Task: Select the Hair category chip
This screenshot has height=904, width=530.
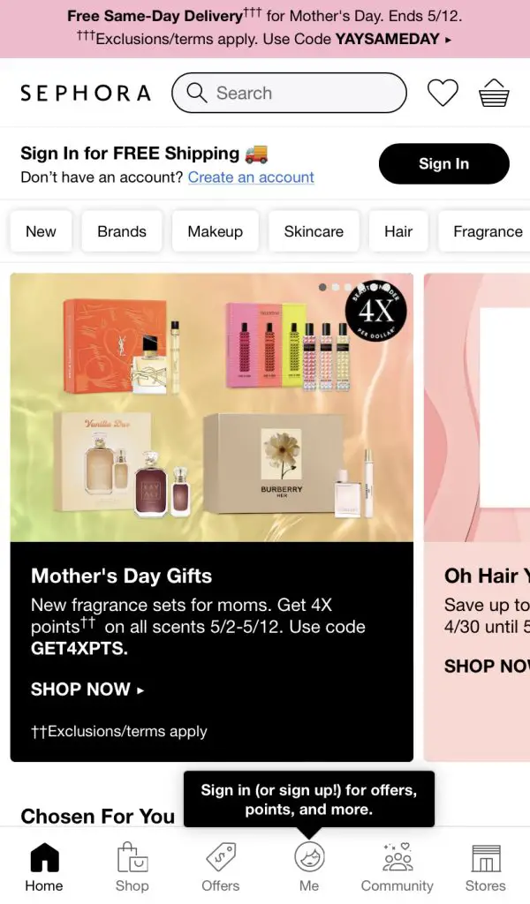Action: [x=398, y=231]
